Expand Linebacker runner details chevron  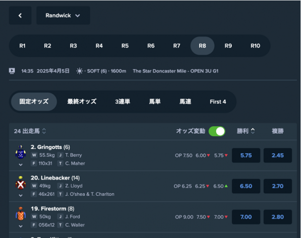(21, 195)
